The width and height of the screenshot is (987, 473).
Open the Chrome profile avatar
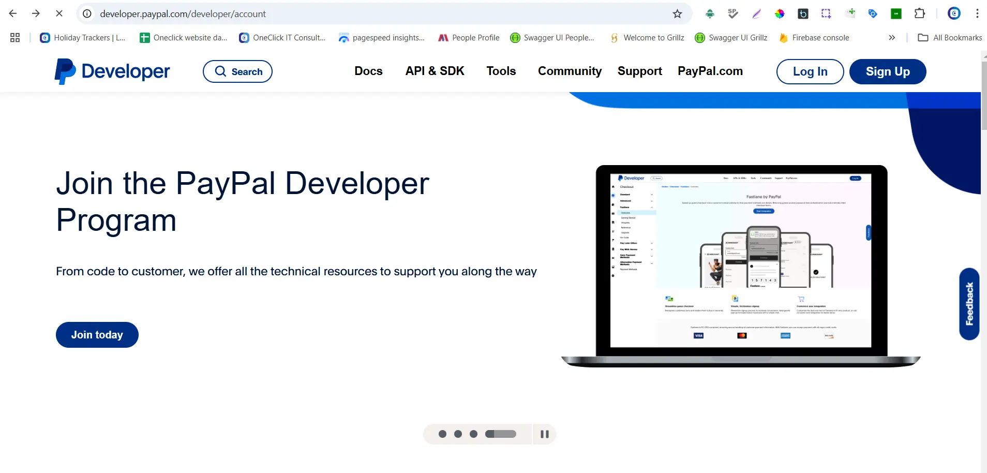(954, 14)
